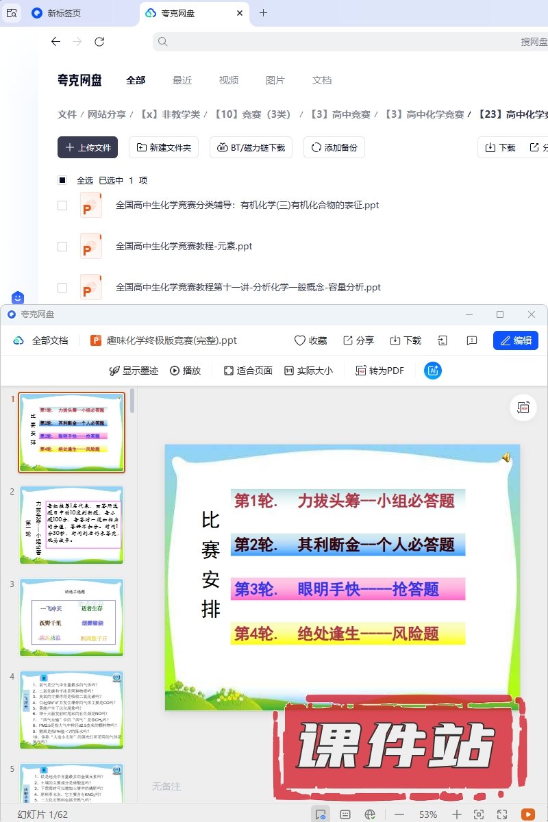Start slideshow with orange play icon in status bar

pos(528,814)
